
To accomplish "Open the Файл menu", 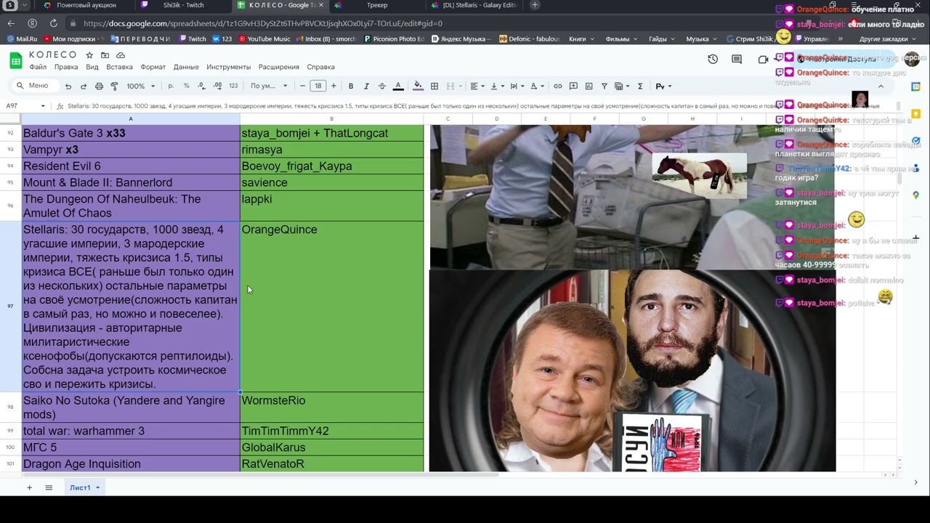I will tap(38, 67).
